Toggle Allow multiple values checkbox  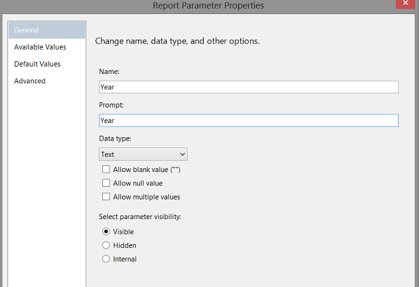(106, 197)
